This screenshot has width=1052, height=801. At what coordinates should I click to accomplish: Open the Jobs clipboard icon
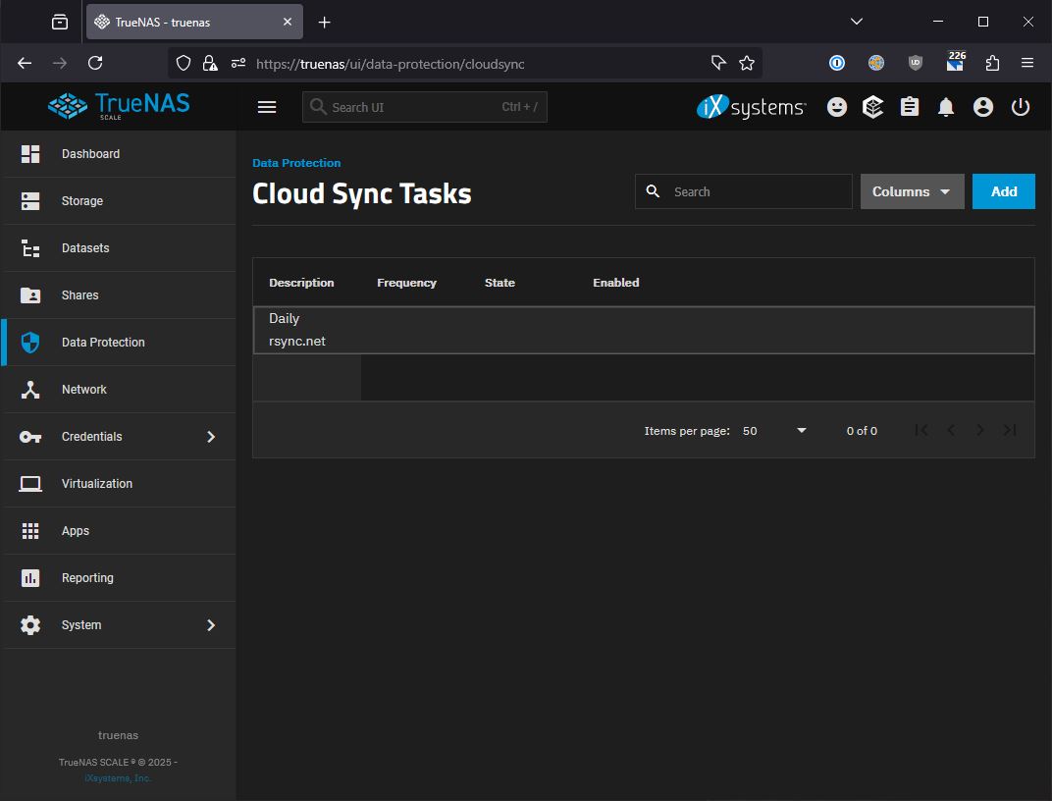click(x=909, y=107)
